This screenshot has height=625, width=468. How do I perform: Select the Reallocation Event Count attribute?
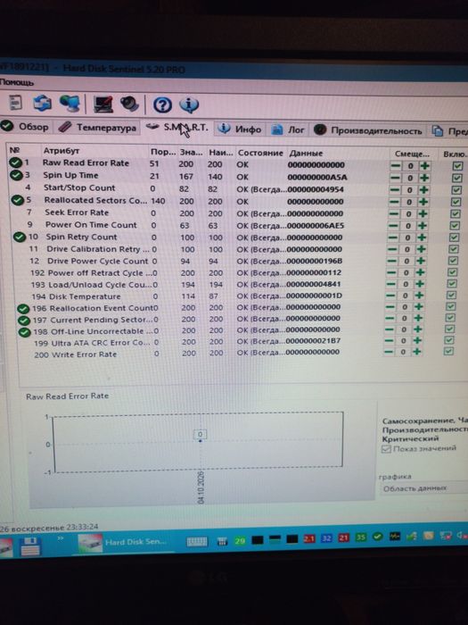pyautogui.click(x=102, y=308)
